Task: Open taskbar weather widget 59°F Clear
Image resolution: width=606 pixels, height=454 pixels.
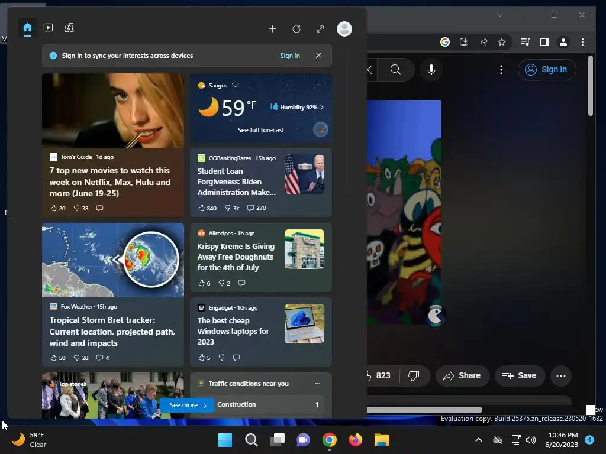Action: point(30,440)
